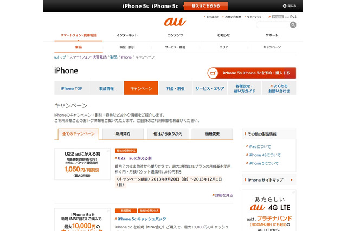Select 全てのキャンペーン filter tab
This screenshot has width=347, height=231.
[x=78, y=134]
